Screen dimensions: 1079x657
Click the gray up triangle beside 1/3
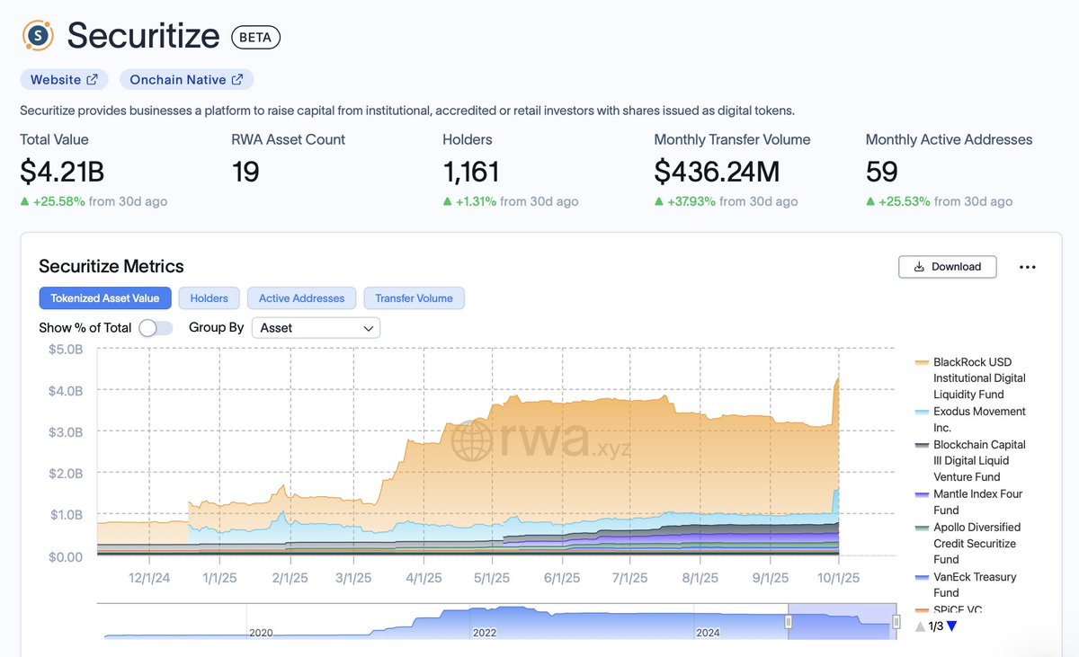[x=919, y=626]
